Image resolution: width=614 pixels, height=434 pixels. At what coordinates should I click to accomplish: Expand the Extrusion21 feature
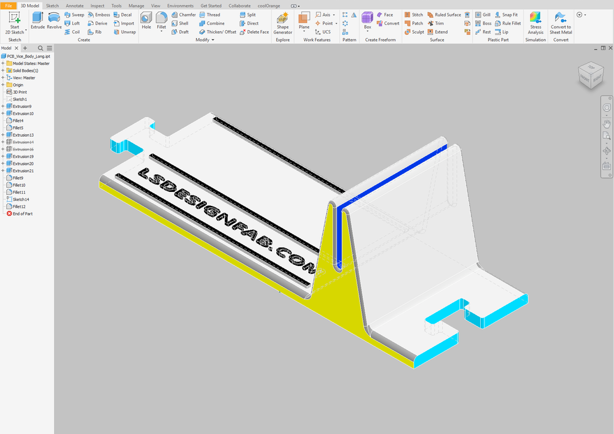coord(2,171)
